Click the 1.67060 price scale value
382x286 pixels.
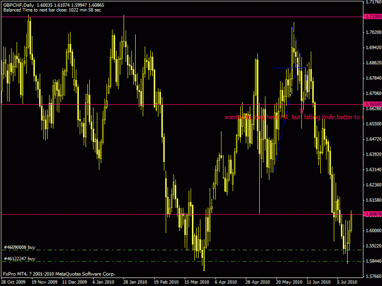[x=373, y=93]
